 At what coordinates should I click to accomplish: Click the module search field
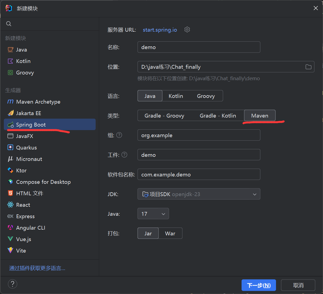[x=50, y=24]
